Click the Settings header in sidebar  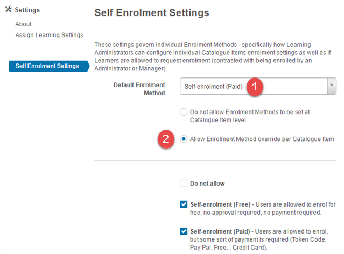pyautogui.click(x=27, y=10)
